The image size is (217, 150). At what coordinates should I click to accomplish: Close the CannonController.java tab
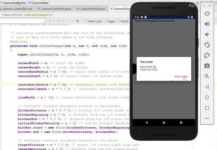pos(73,9)
